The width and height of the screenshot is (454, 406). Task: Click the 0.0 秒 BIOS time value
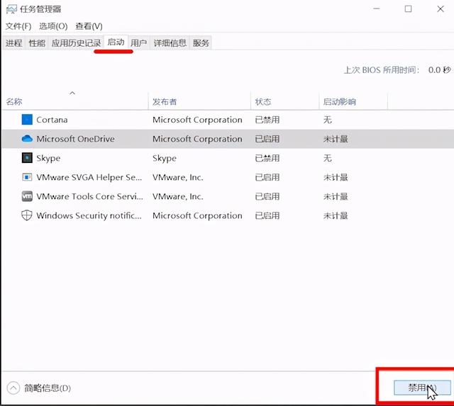[x=440, y=70]
